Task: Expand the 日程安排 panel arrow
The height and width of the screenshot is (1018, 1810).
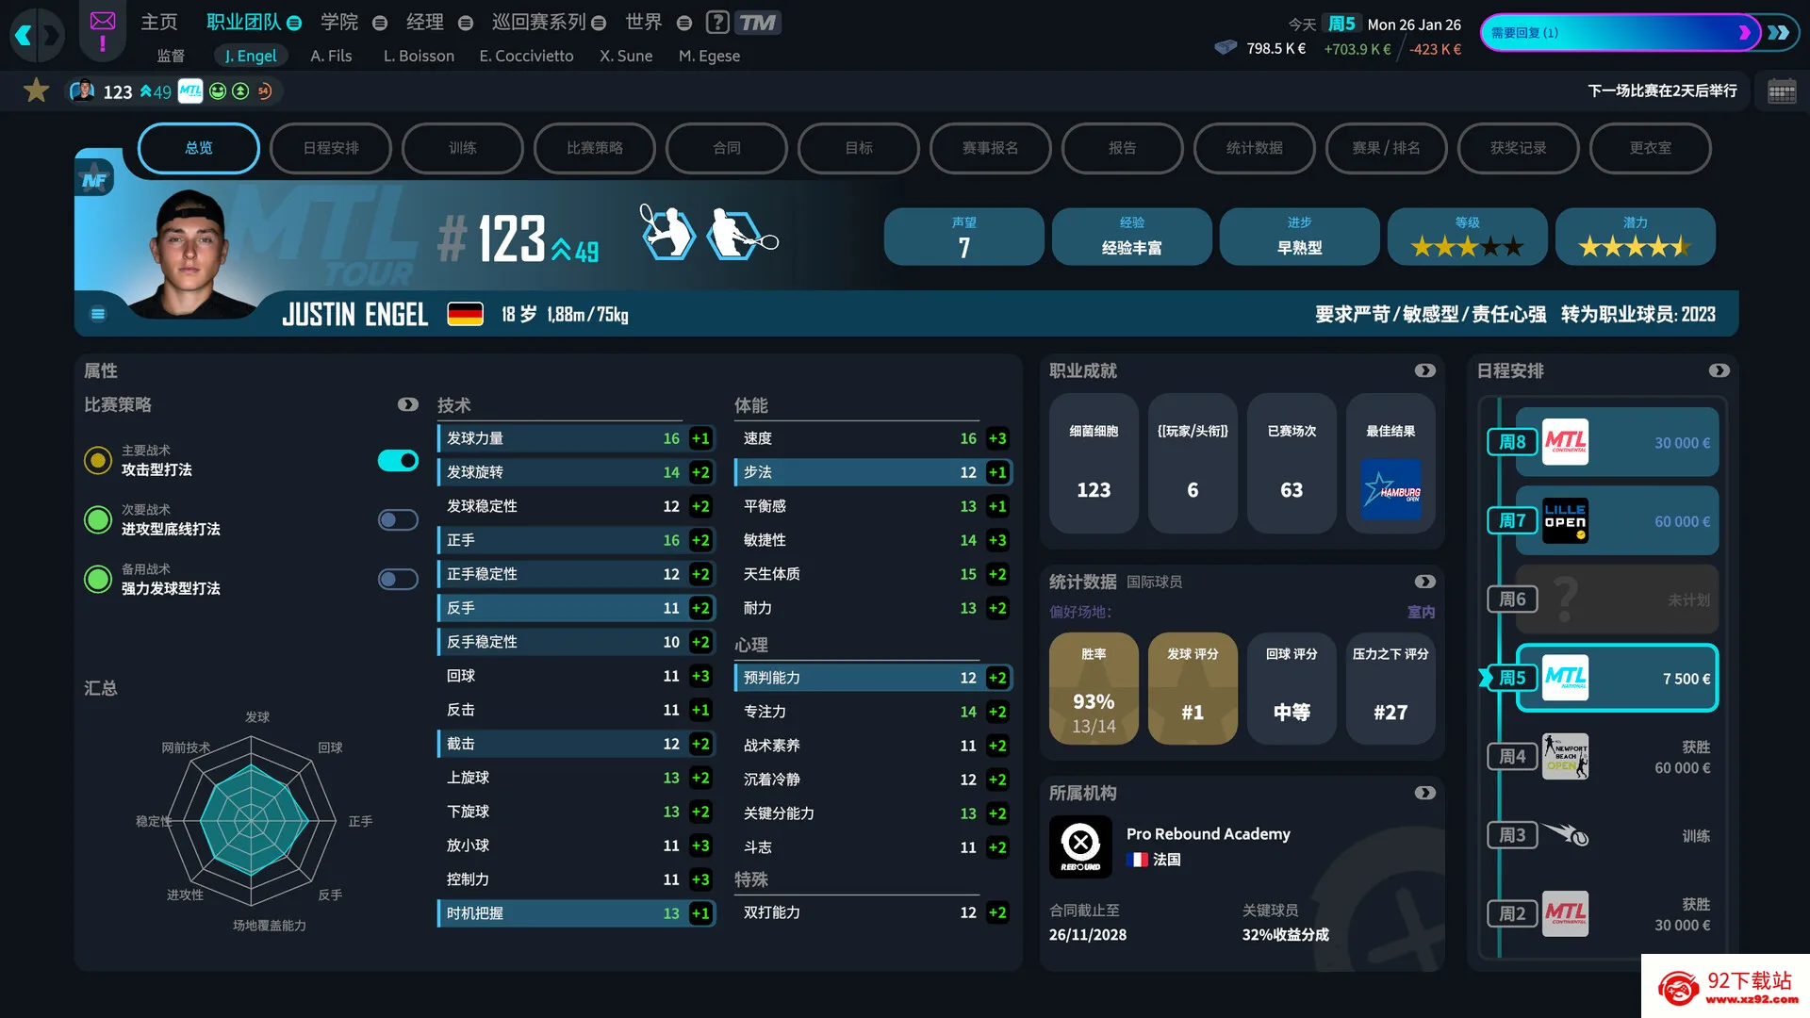Action: 1719,370
